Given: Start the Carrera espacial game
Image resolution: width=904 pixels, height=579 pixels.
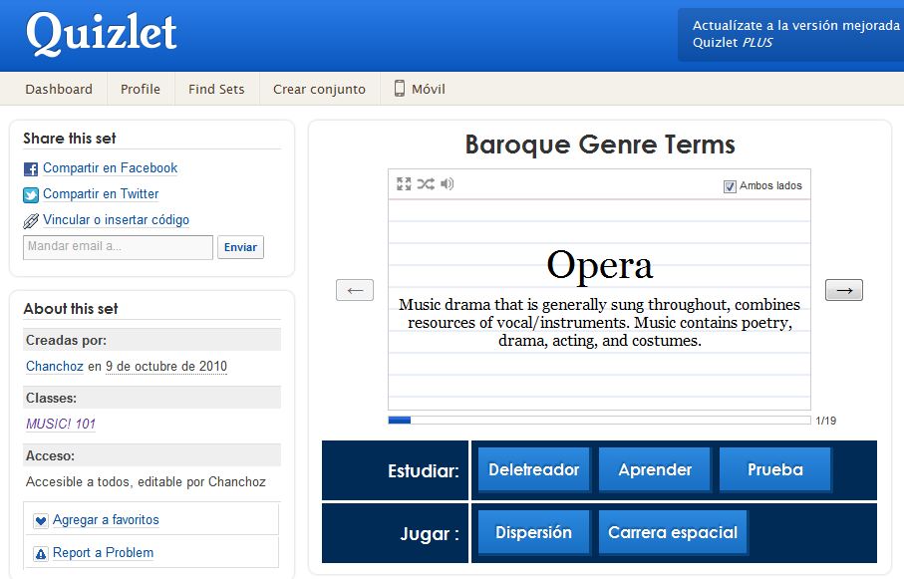Looking at the screenshot, I should (x=671, y=532).
